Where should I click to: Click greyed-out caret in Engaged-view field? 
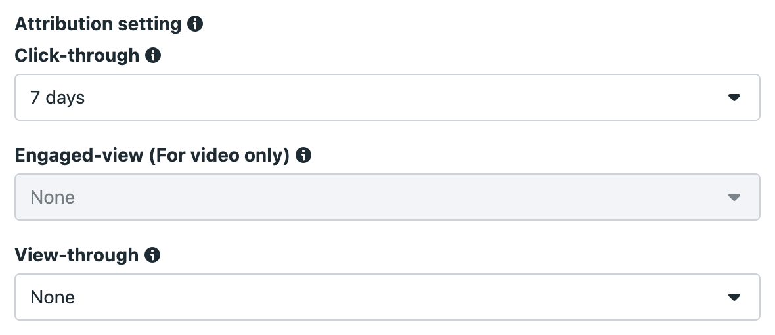click(734, 198)
